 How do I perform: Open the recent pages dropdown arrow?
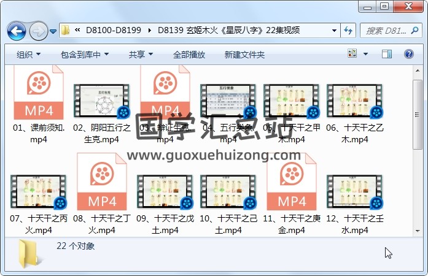pos(53,32)
